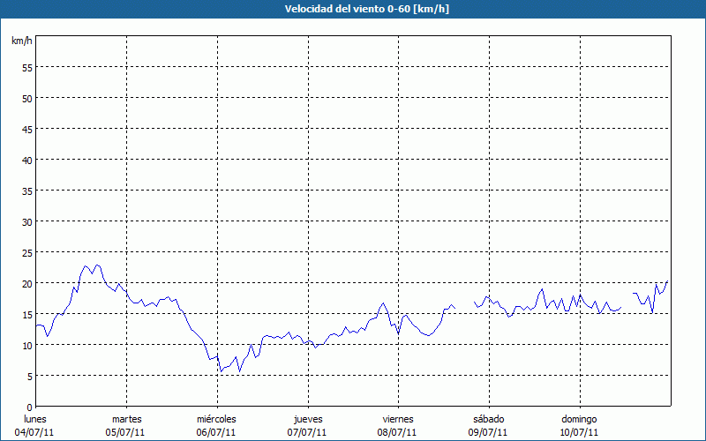Pick the 10 value on the y-axis

click(x=26, y=345)
